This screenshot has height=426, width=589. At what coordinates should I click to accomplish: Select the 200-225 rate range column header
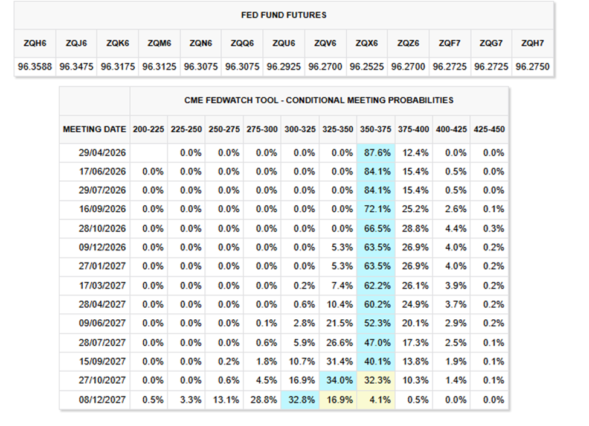tap(149, 129)
